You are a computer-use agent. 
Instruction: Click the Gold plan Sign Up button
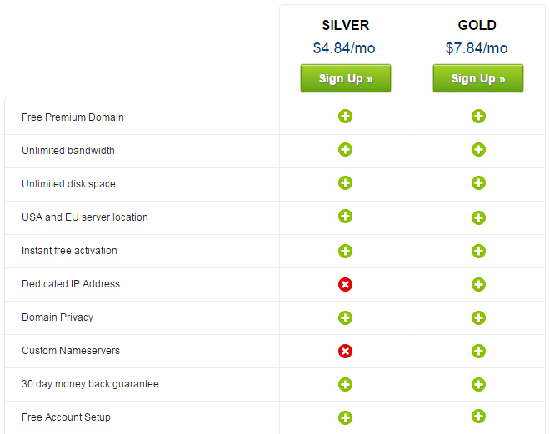point(478,78)
